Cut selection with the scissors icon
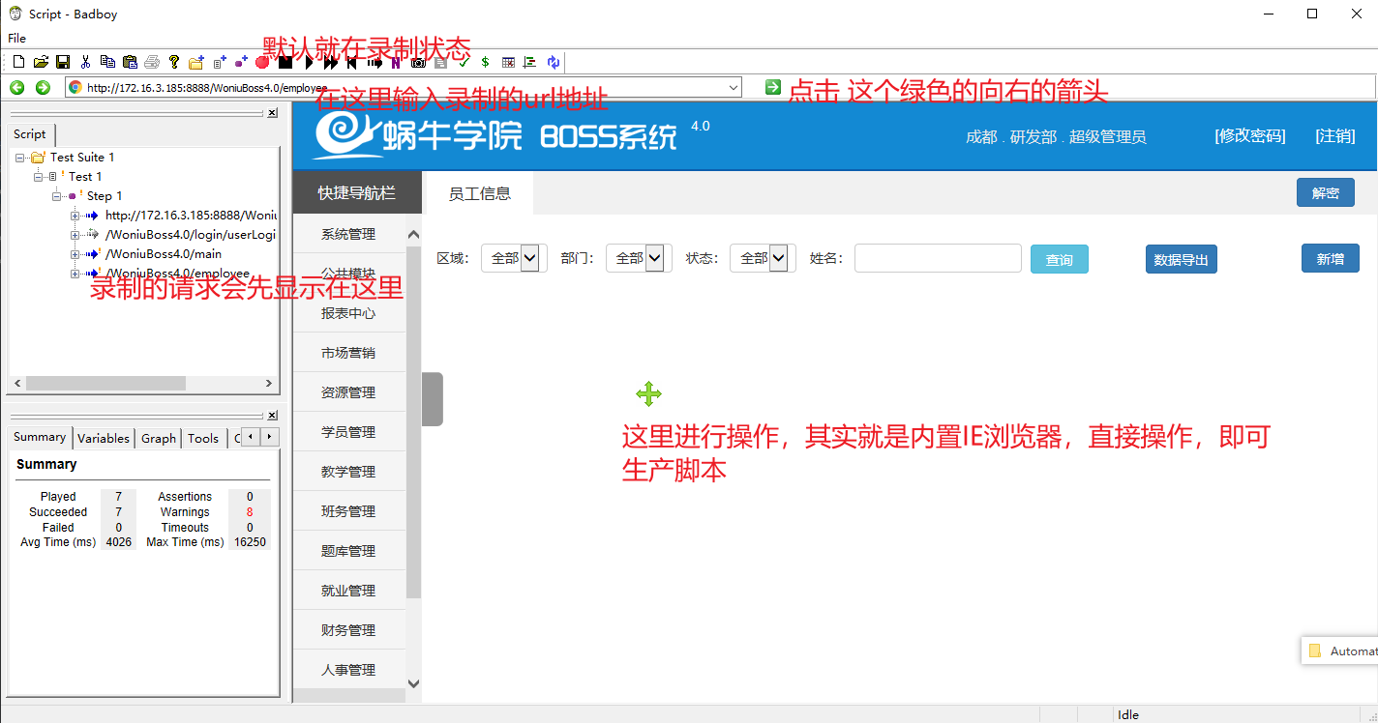The width and height of the screenshot is (1378, 723). point(85,62)
